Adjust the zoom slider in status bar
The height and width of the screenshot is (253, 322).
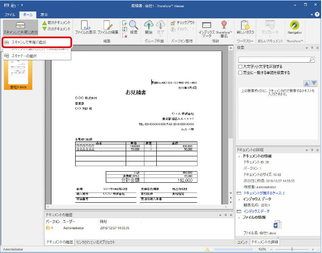[292, 249]
